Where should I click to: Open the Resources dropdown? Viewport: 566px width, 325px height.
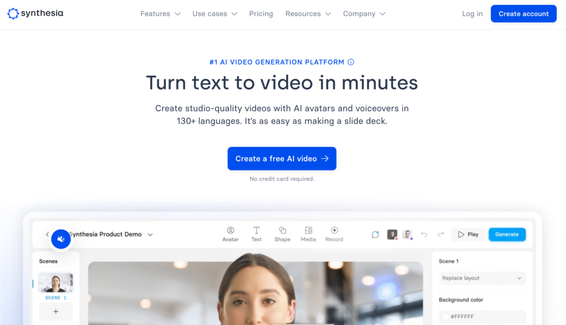(308, 14)
